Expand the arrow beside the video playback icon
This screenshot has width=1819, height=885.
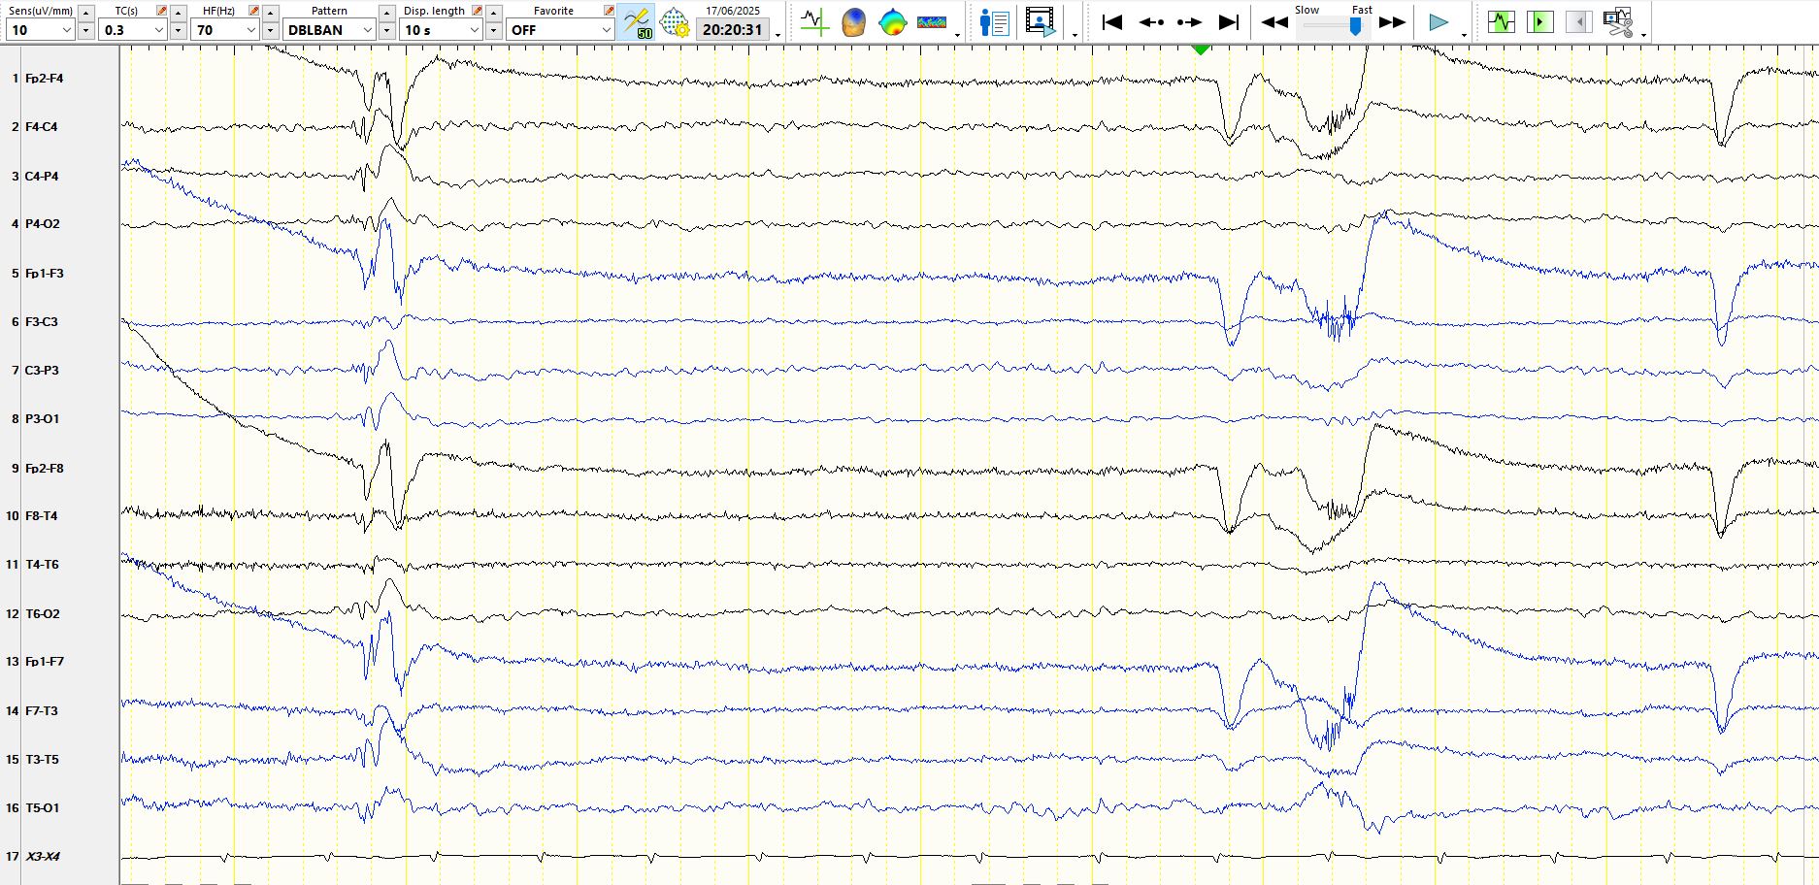point(1075,35)
